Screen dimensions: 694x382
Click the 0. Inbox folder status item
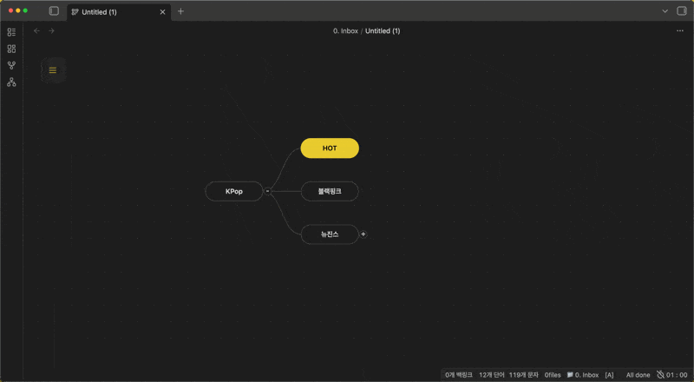[582, 375]
